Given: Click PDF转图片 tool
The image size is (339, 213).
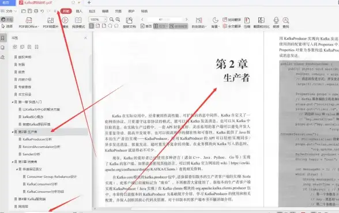Looking at the screenshot, I should point(51,22).
